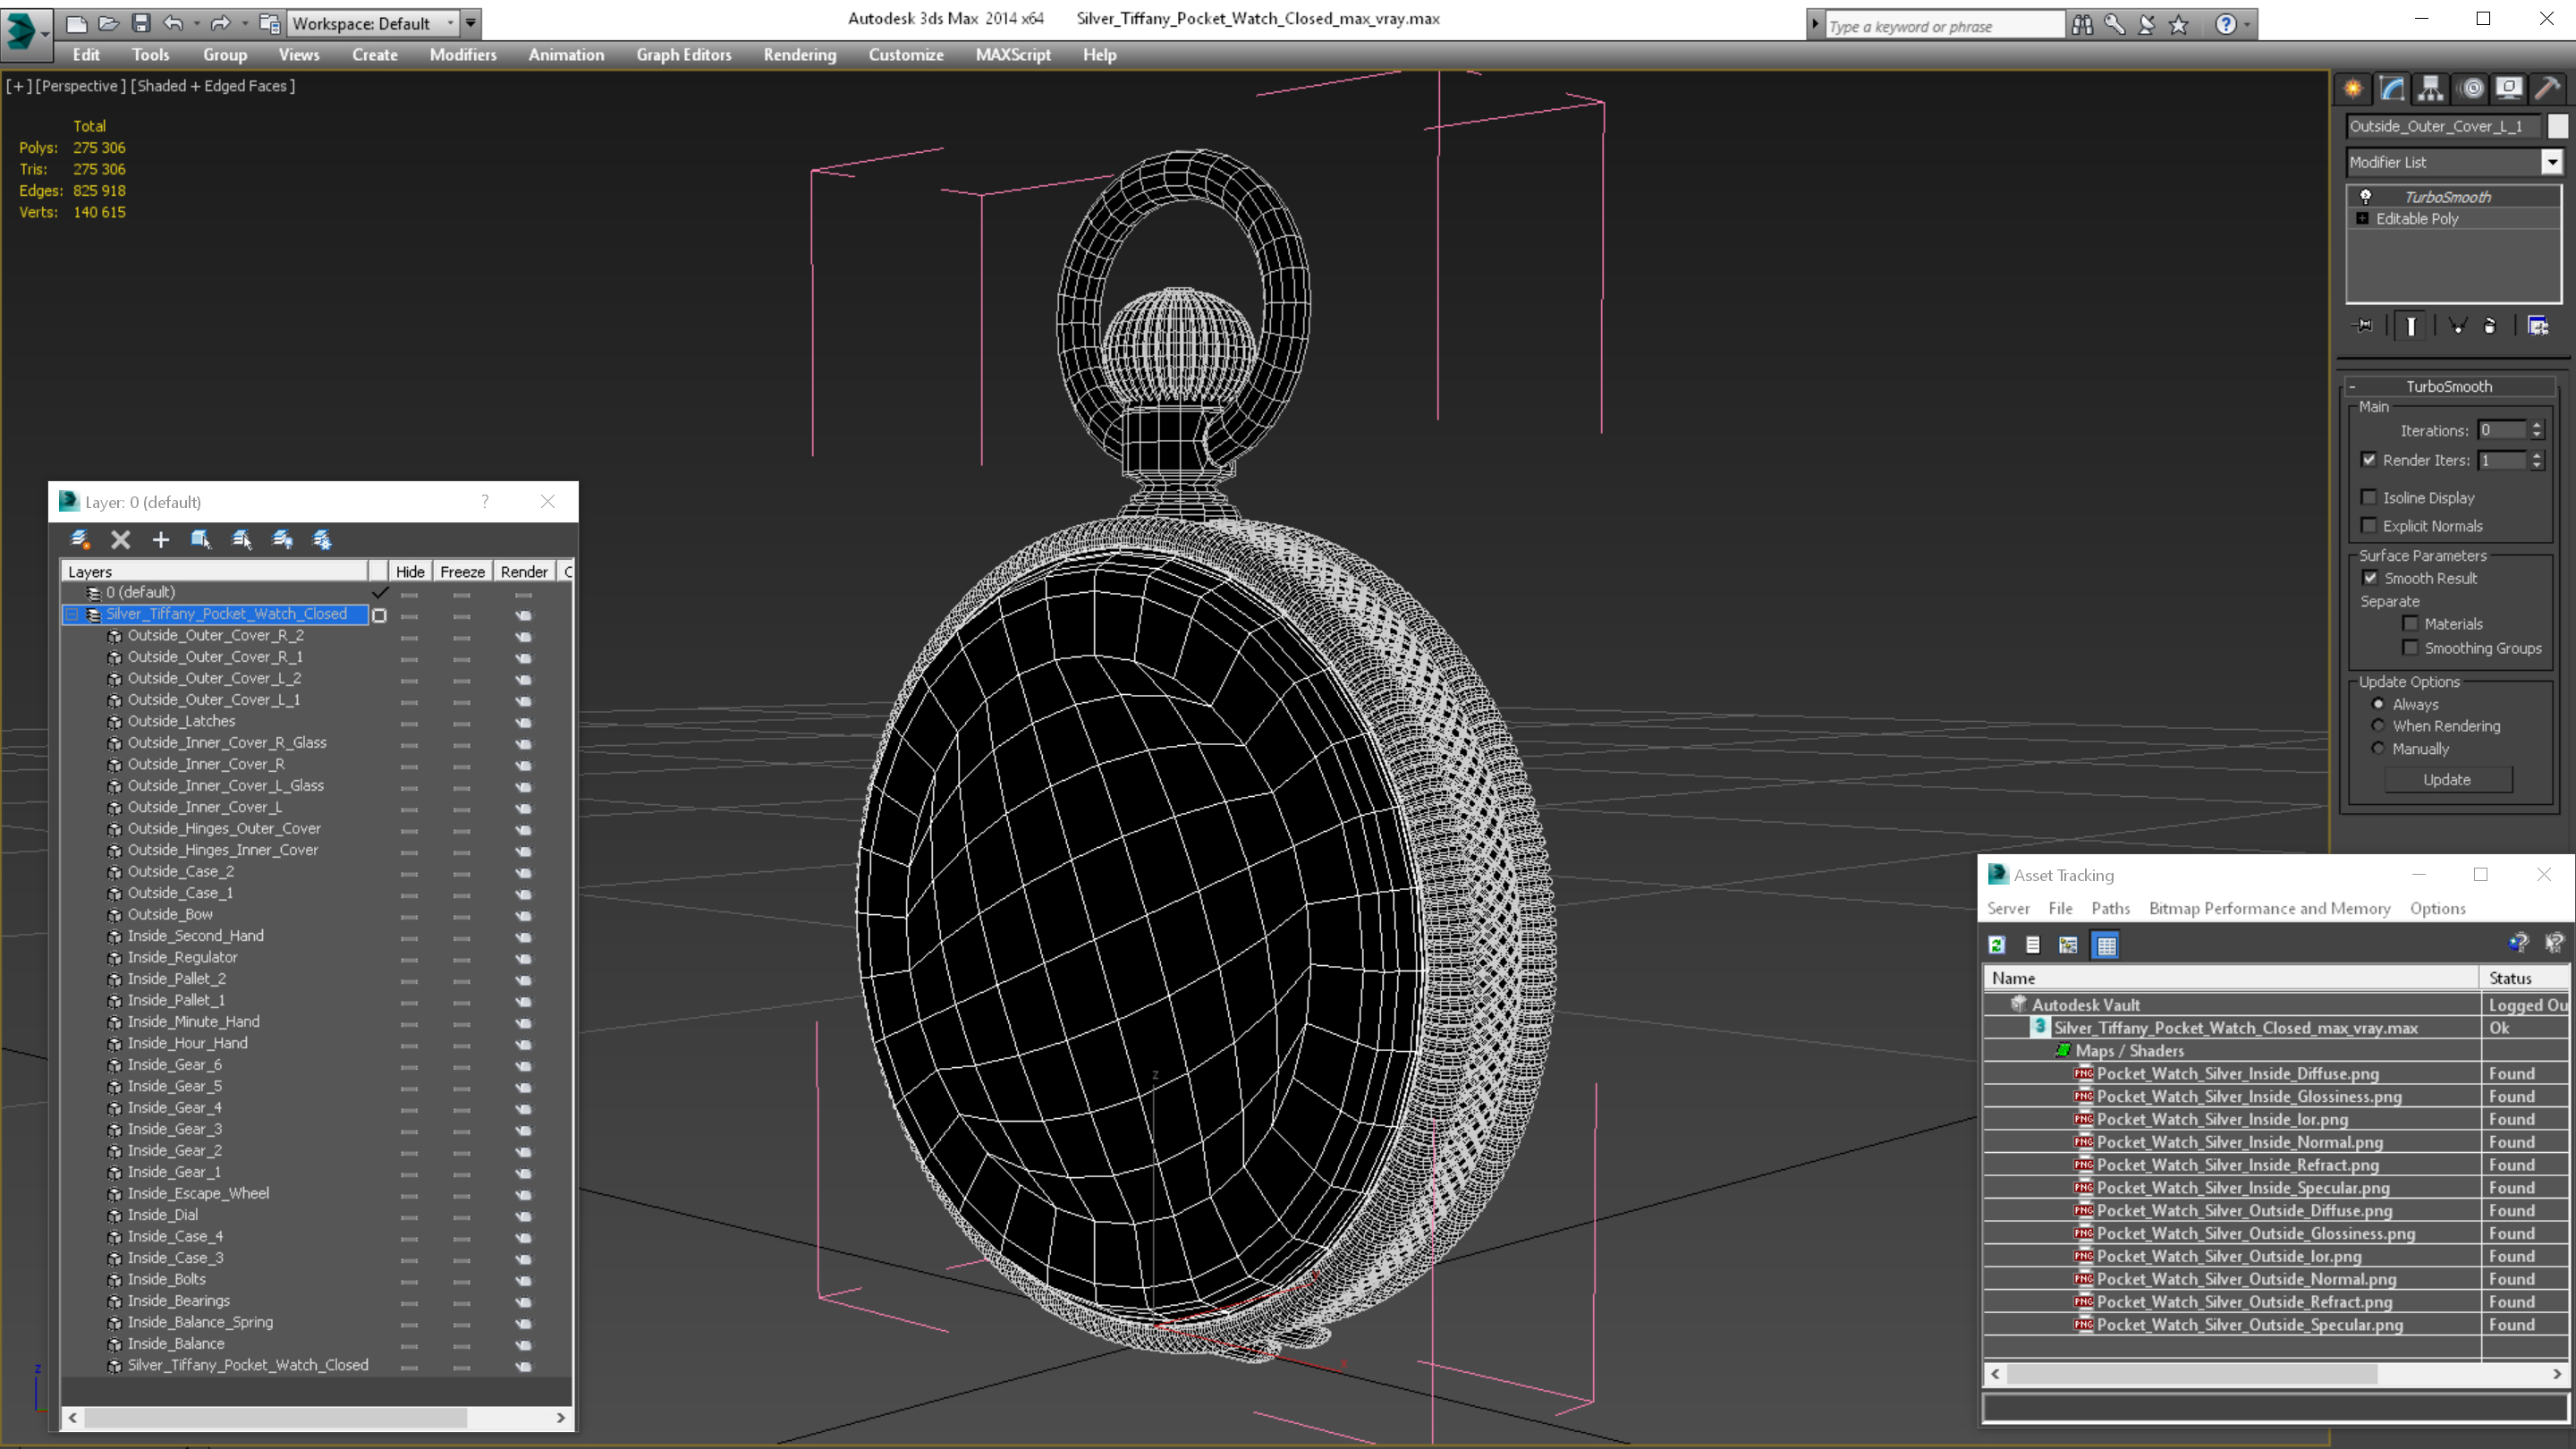Open the Graph Editors menu
The width and height of the screenshot is (2576, 1449).
[684, 55]
